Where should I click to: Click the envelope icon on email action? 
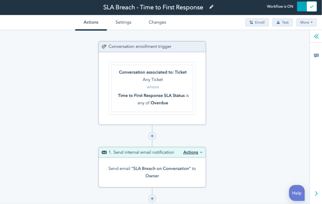click(104, 152)
